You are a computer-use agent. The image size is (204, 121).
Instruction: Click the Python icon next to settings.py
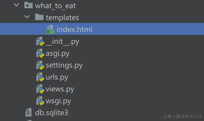(40, 65)
